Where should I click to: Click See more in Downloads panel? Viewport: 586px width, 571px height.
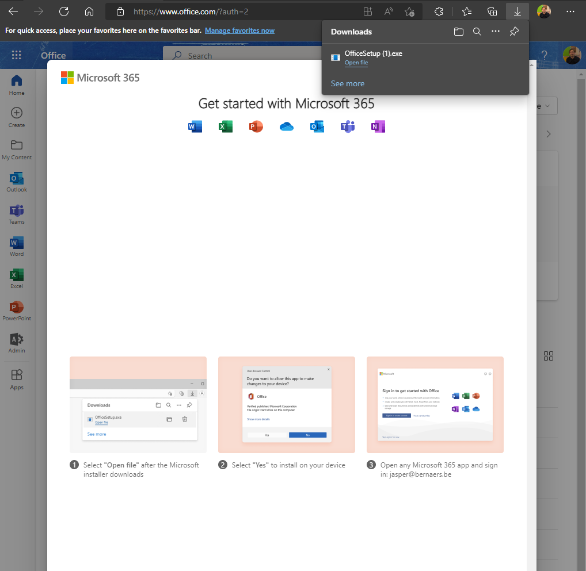tap(348, 83)
